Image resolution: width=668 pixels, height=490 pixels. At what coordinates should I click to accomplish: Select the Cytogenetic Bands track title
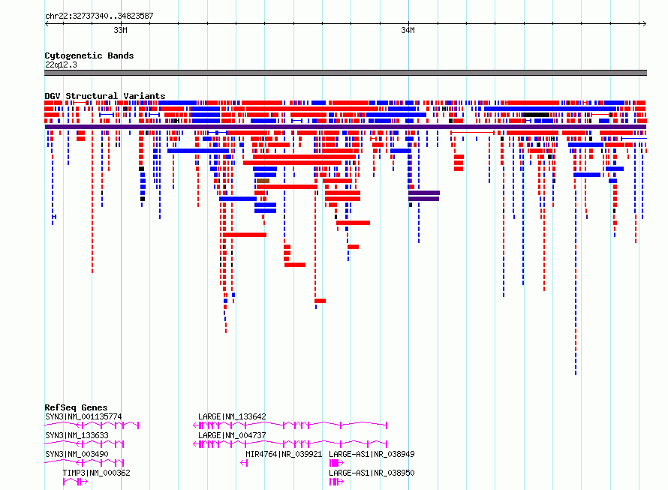(x=89, y=56)
